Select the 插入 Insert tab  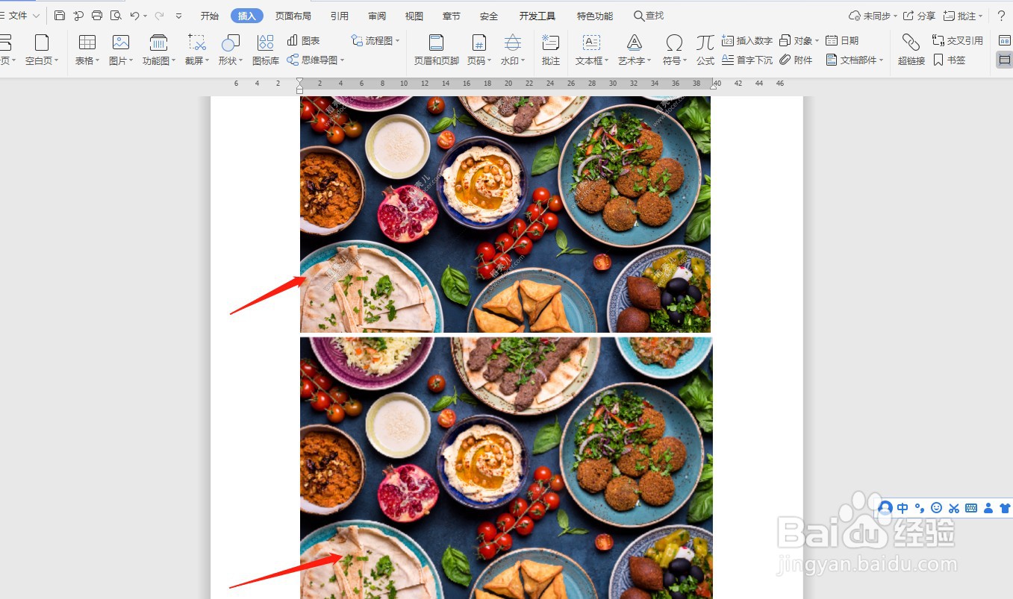[247, 16]
